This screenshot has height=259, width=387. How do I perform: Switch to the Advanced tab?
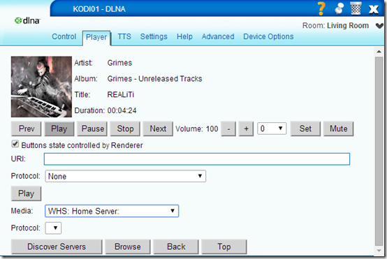pos(218,36)
